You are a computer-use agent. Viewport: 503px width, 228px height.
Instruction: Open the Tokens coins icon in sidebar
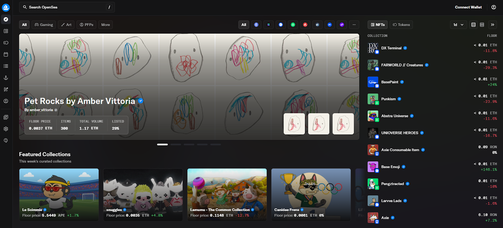click(6, 43)
